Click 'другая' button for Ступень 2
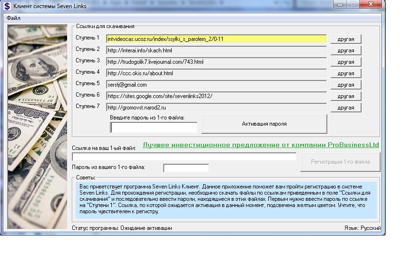 point(346,50)
